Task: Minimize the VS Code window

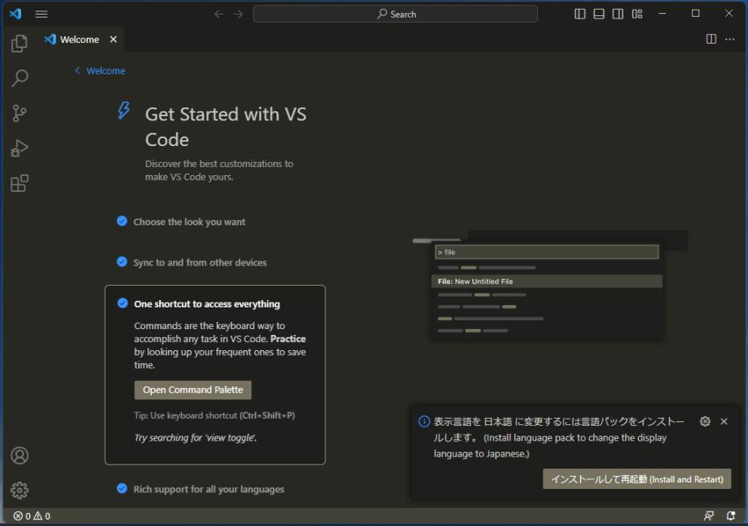Action: (662, 14)
